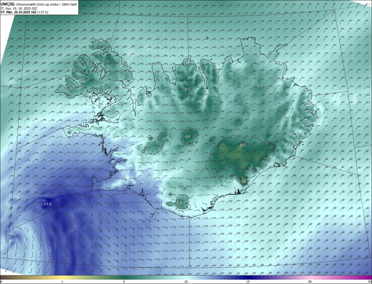The width and height of the screenshot is (372, 284).
Task: Click the 1 tick on the color scale
Action: [x=62, y=282]
